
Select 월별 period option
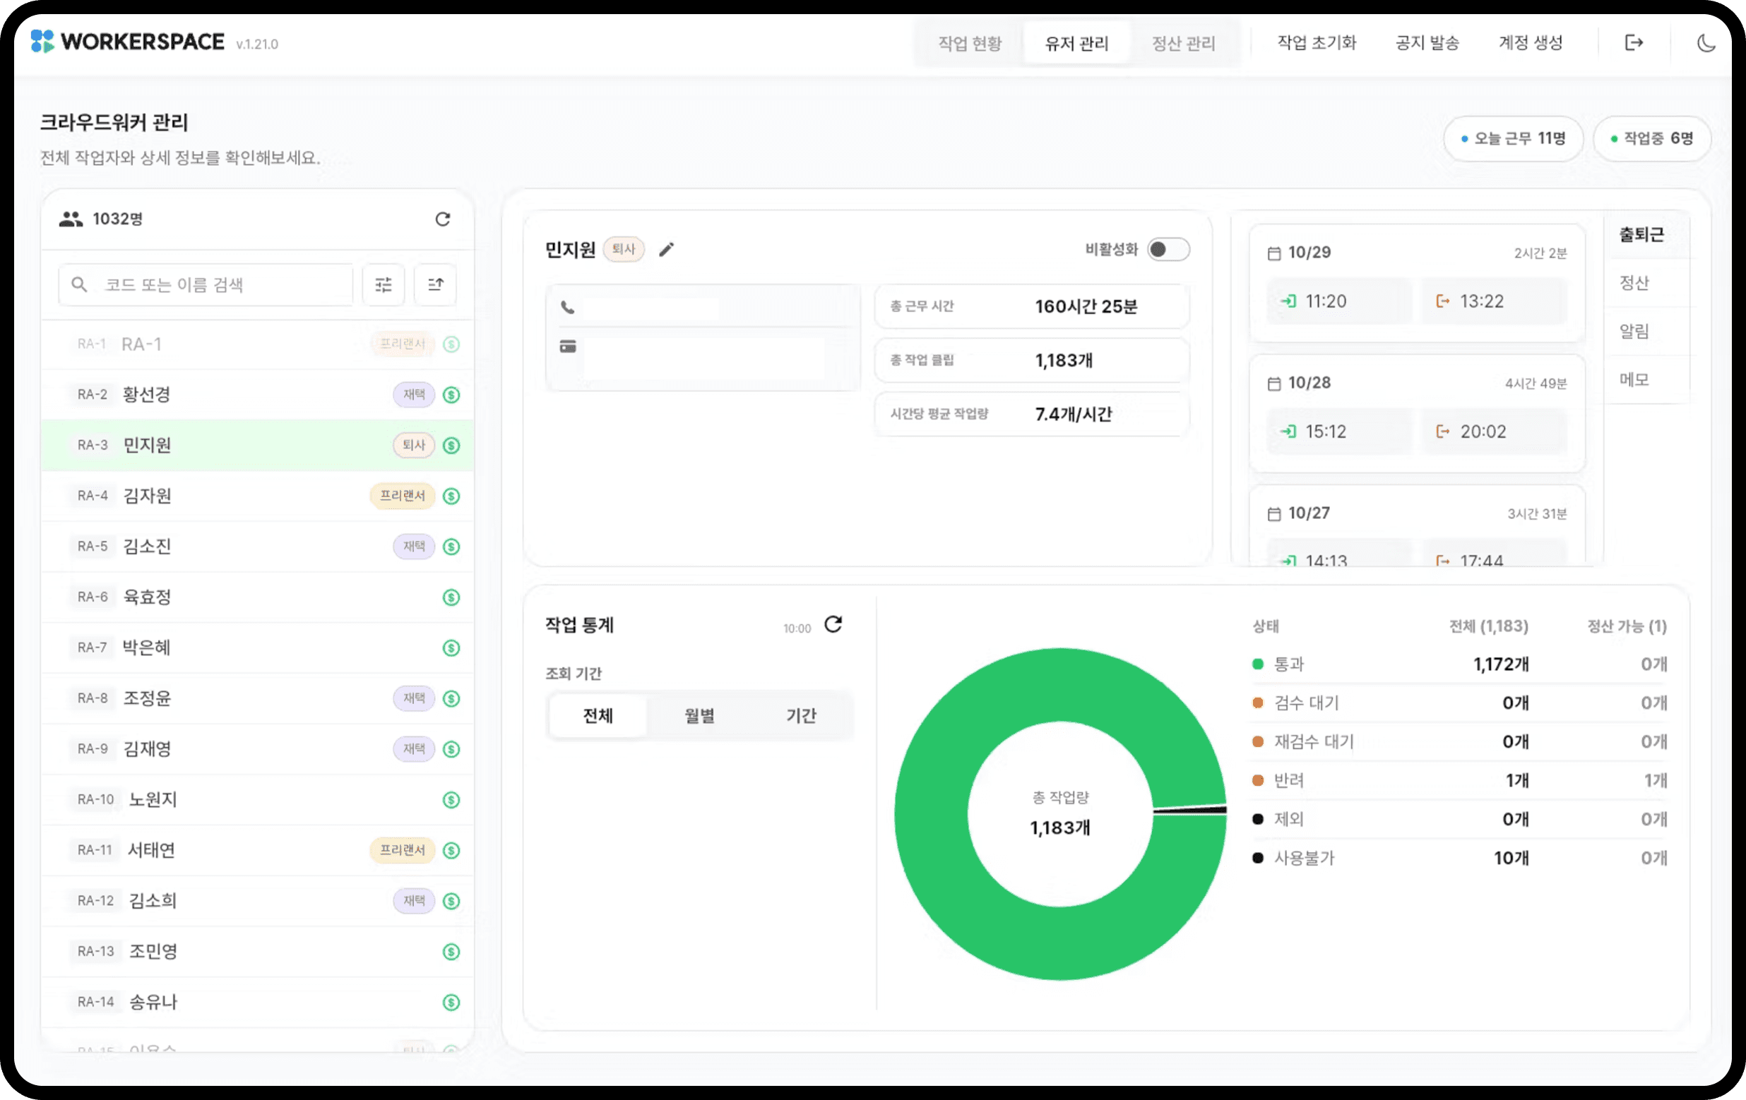click(699, 716)
